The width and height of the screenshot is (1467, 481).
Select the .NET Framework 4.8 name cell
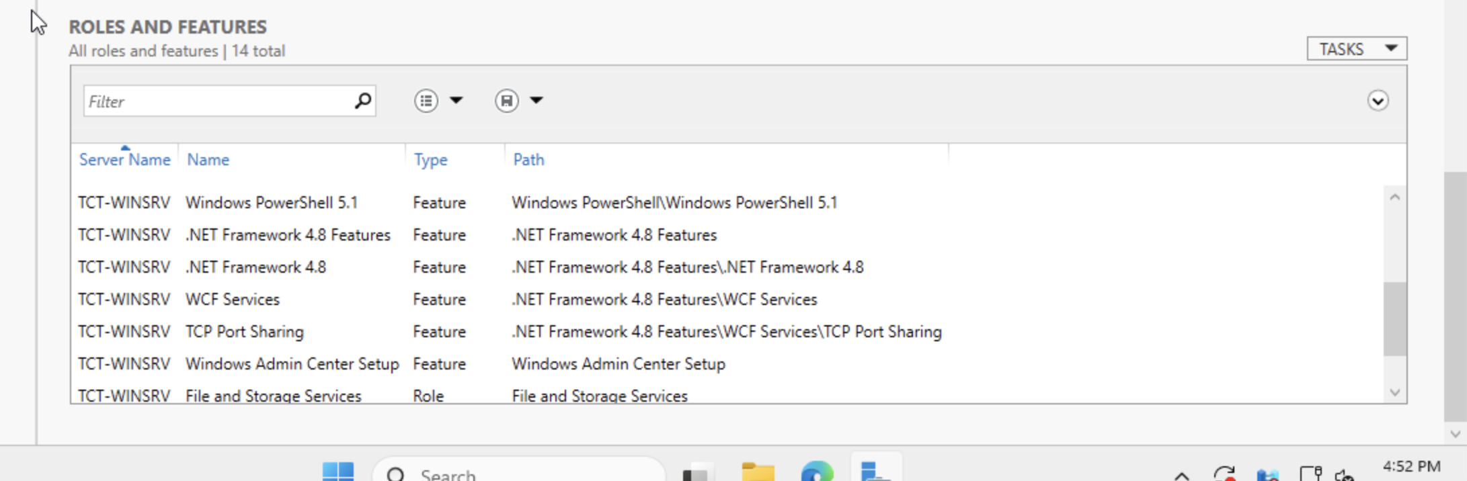click(255, 267)
